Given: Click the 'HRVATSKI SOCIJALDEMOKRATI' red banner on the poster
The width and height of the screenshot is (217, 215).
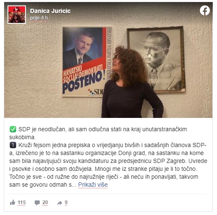Looking at the screenshot, I should (x=83, y=73).
